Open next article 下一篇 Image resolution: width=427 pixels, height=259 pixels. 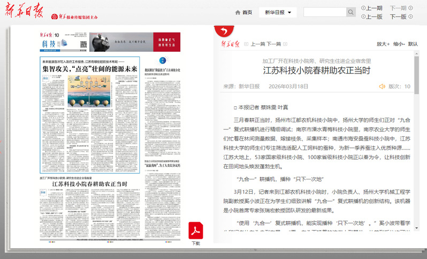[x=273, y=44]
